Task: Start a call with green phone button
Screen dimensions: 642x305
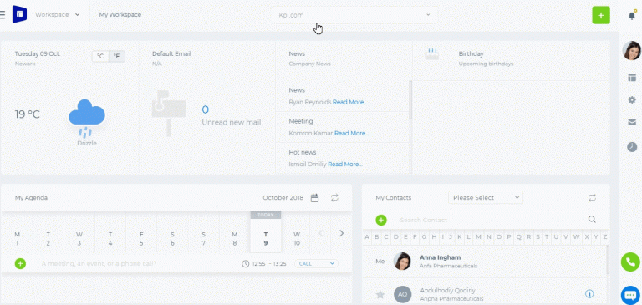Action: pyautogui.click(x=631, y=262)
